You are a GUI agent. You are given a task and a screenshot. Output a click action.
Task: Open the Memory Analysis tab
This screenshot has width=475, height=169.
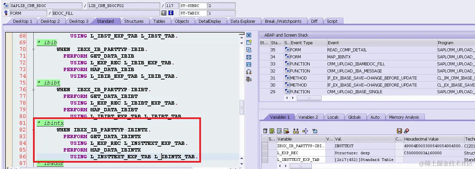pos(404,117)
